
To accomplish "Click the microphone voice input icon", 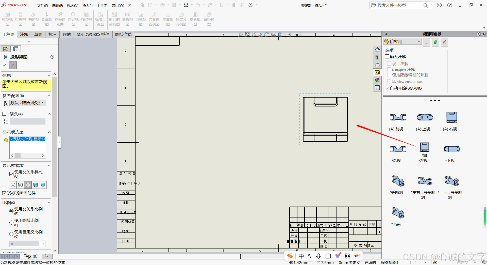I will 318,256.
